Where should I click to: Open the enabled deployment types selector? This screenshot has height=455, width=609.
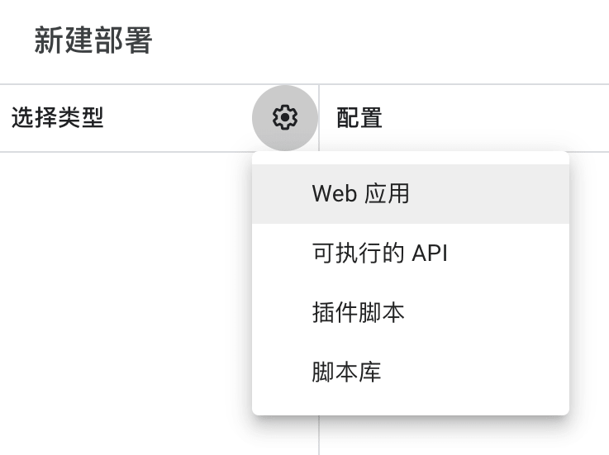285,117
